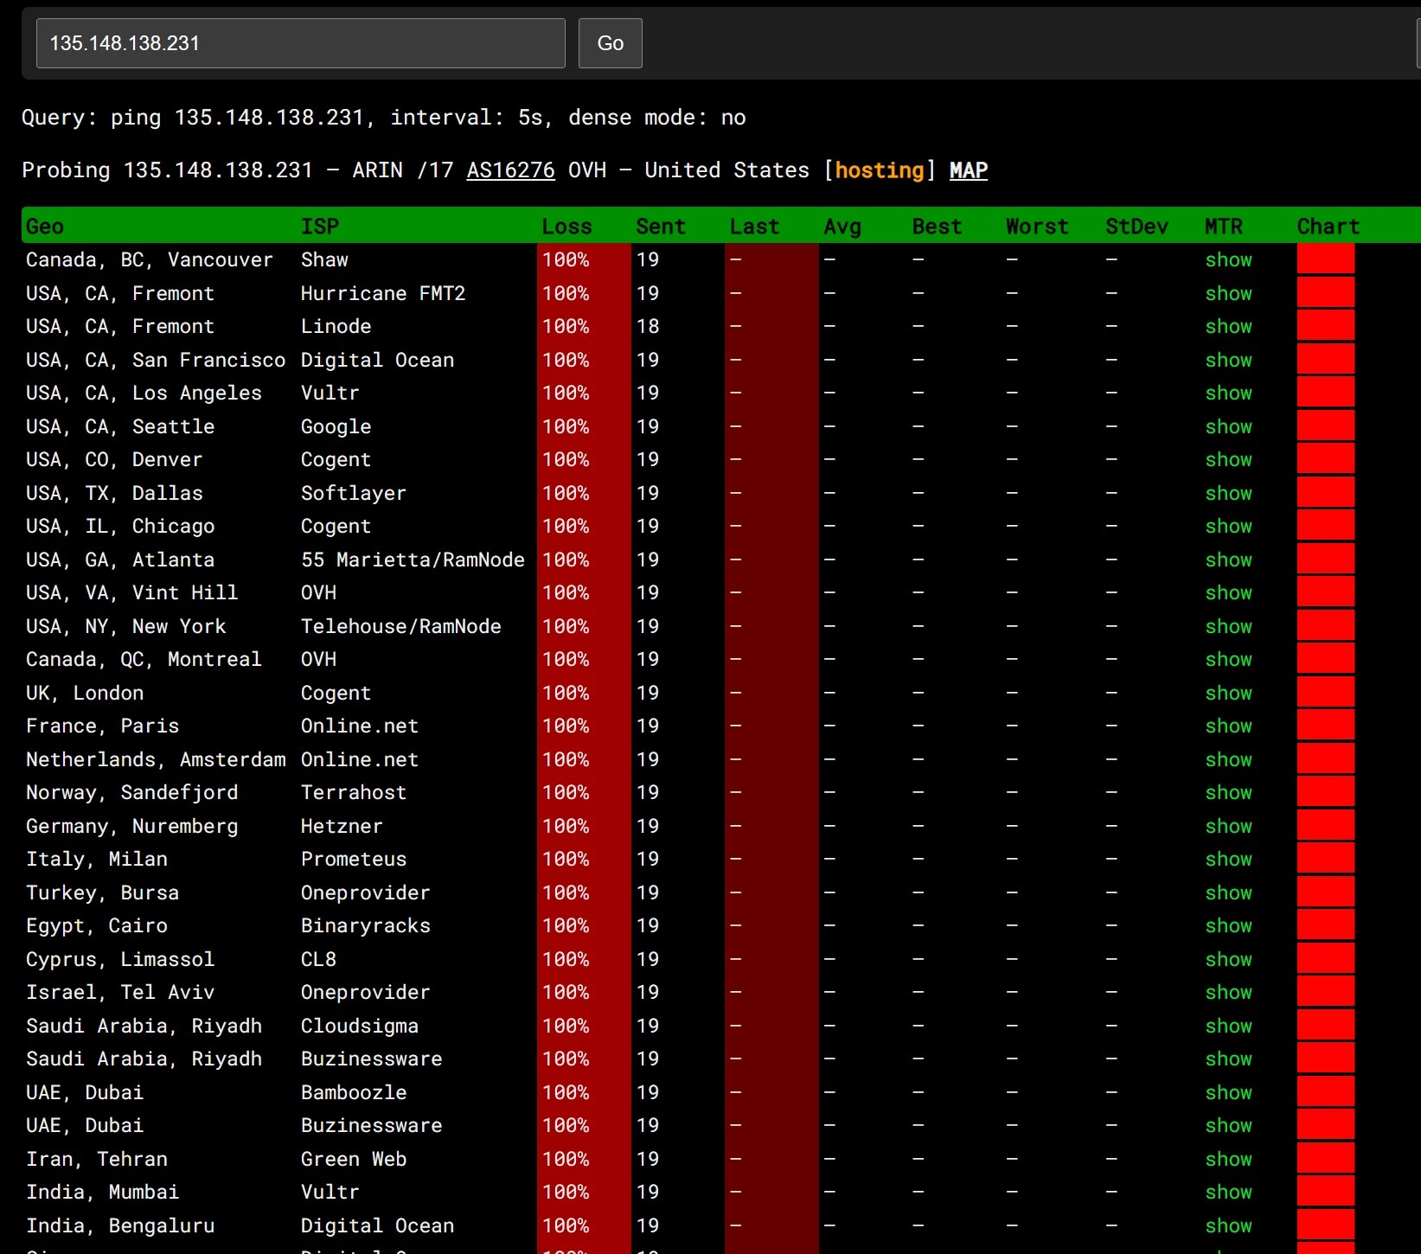
Task: Show MTR for the Milan Prometeus row
Action: tap(1228, 860)
